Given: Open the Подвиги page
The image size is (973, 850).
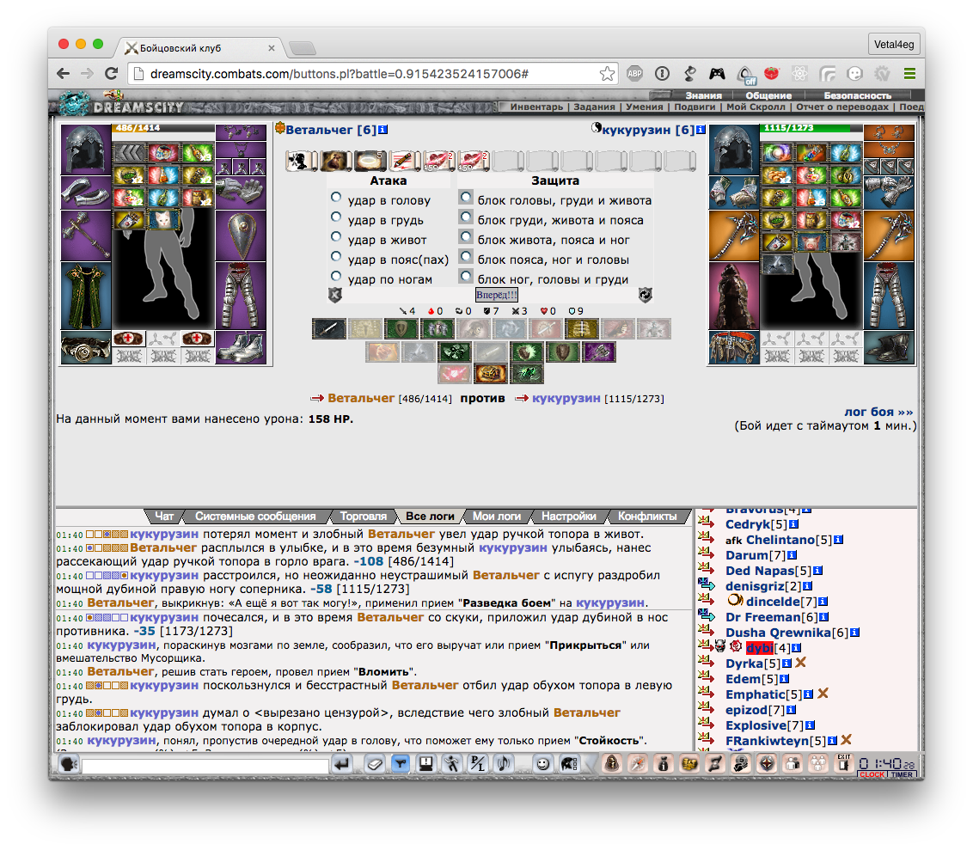Looking at the screenshot, I should coord(695,107).
